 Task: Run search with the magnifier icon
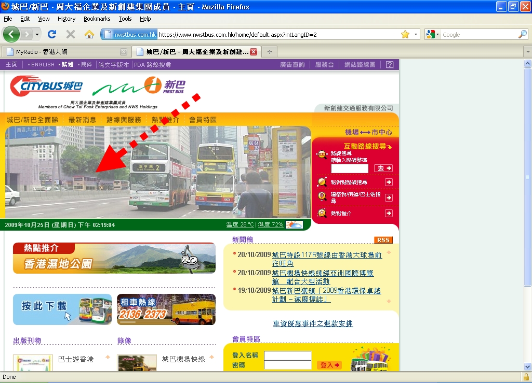[523, 34]
